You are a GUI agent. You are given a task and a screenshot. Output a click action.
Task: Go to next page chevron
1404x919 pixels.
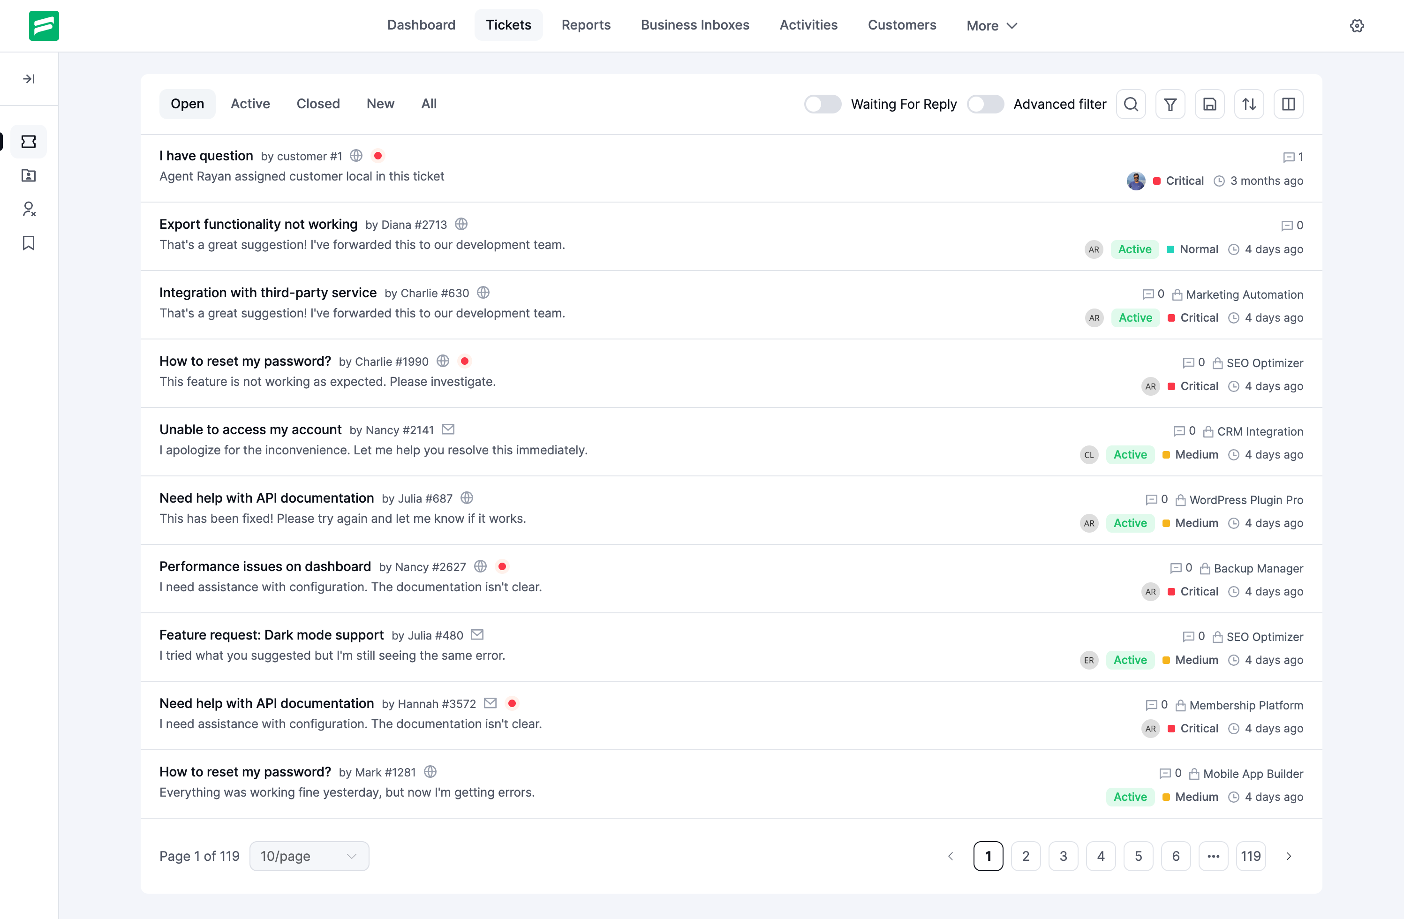pyautogui.click(x=1288, y=856)
